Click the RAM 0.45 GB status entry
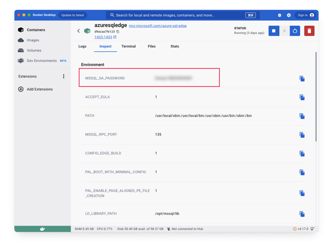This screenshot has width=333, height=251. pyautogui.click(x=84, y=229)
